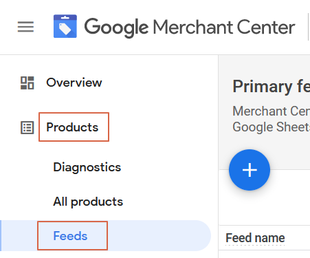
Task: Sort by the Feed name column header
Action: point(255,238)
